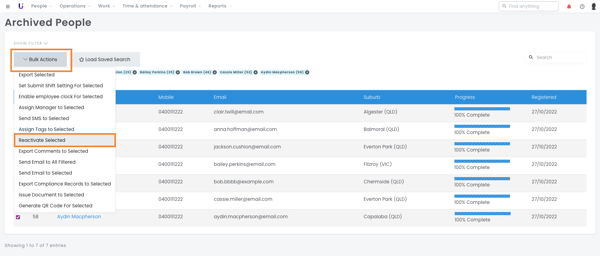
Task: Click the purple U home logo
Action: tap(21, 6)
